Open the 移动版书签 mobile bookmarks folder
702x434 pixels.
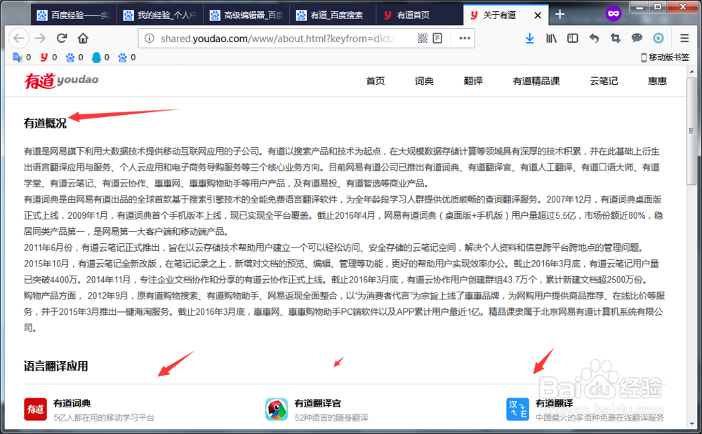[x=665, y=57]
